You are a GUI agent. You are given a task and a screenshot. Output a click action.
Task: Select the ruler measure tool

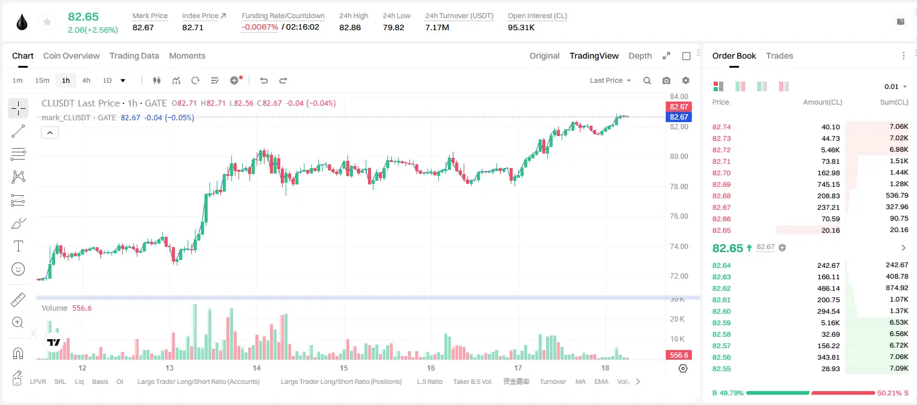click(18, 300)
